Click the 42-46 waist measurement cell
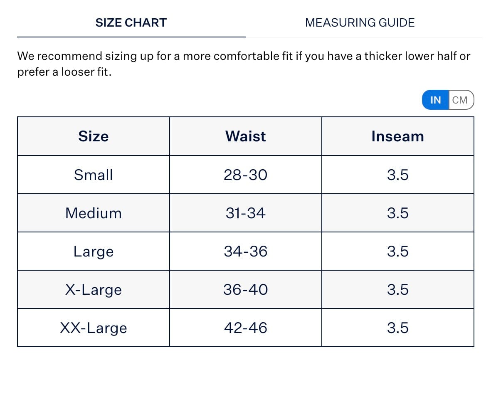The height and width of the screenshot is (407, 491). click(245, 328)
